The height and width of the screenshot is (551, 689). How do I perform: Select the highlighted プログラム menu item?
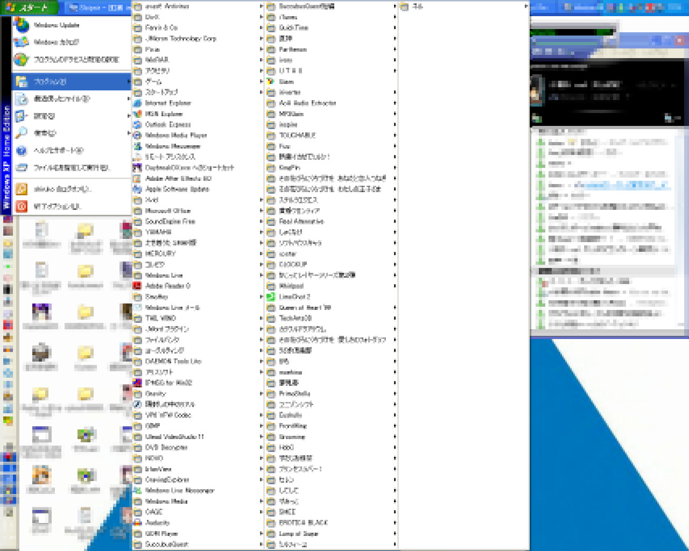point(72,81)
